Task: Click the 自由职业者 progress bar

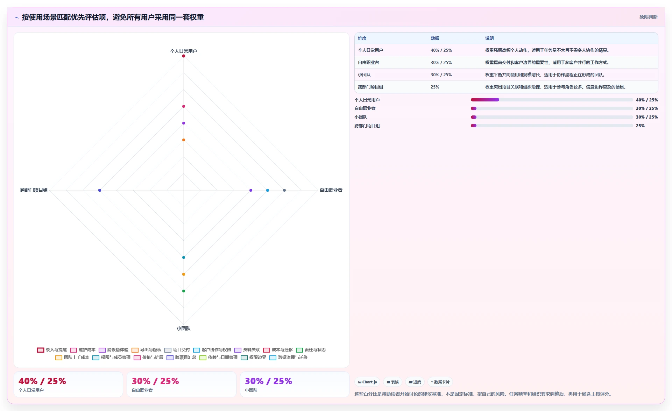Action: [x=552, y=108]
